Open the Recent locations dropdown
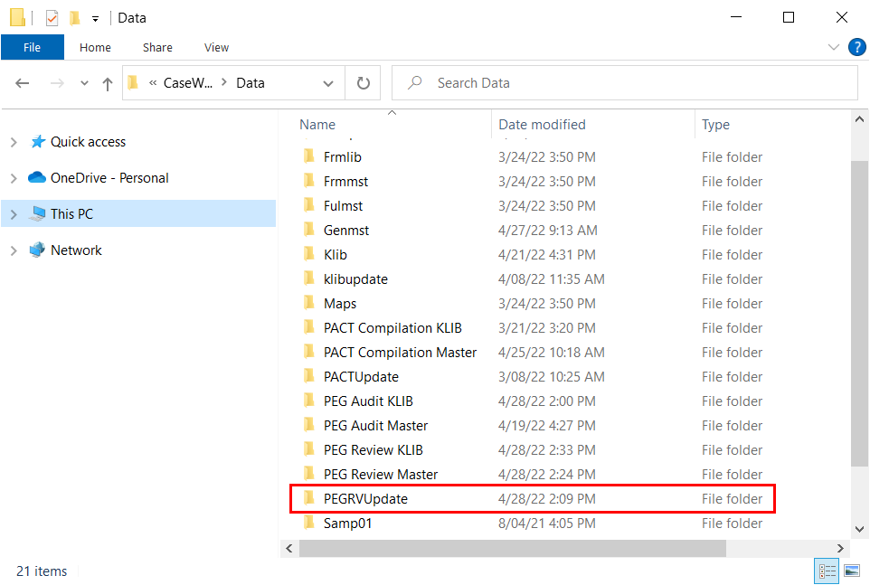The image size is (870, 585). pos(84,83)
